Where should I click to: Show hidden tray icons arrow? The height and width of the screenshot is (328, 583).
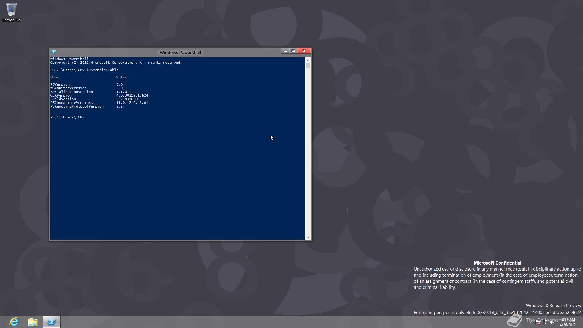click(530, 322)
